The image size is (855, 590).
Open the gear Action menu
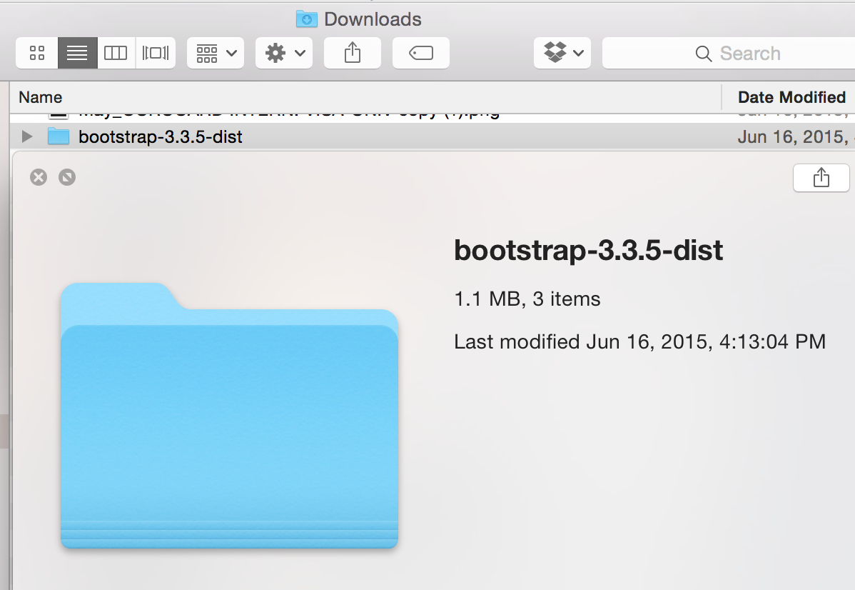[284, 53]
